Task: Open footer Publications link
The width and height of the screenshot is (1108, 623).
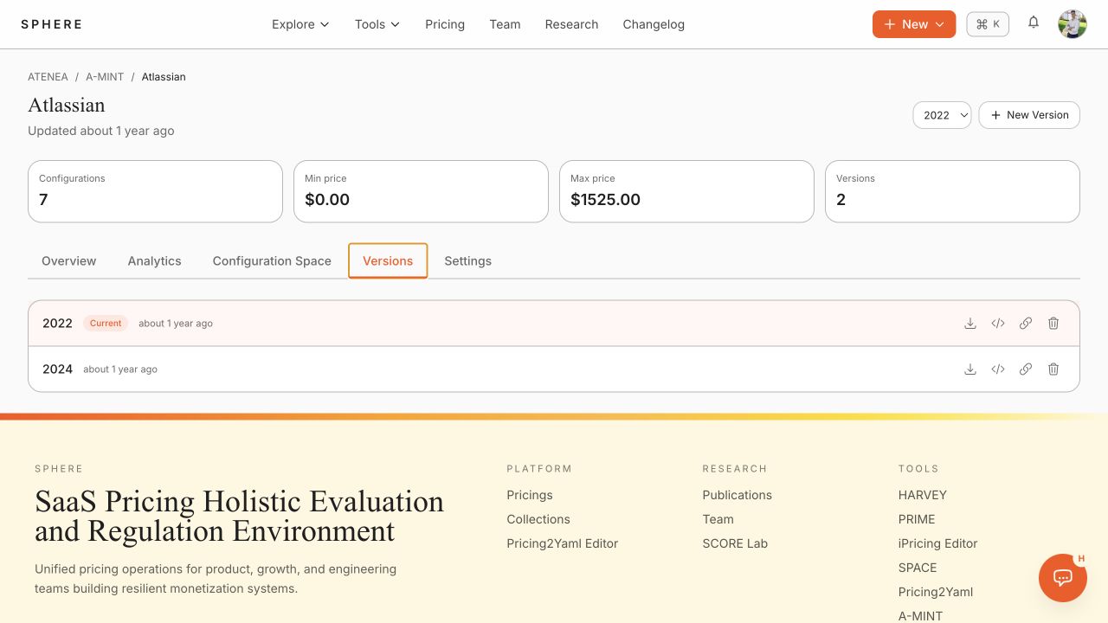Action: point(738,495)
